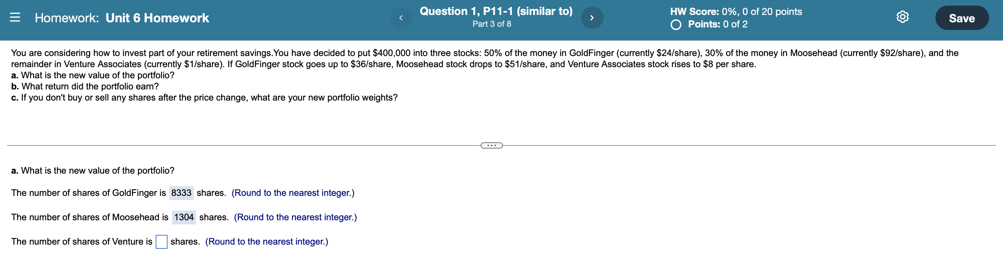Viewport: 1003px width, 278px height.
Task: Select the Moosehead answer field showing 1304
Action: [185, 217]
